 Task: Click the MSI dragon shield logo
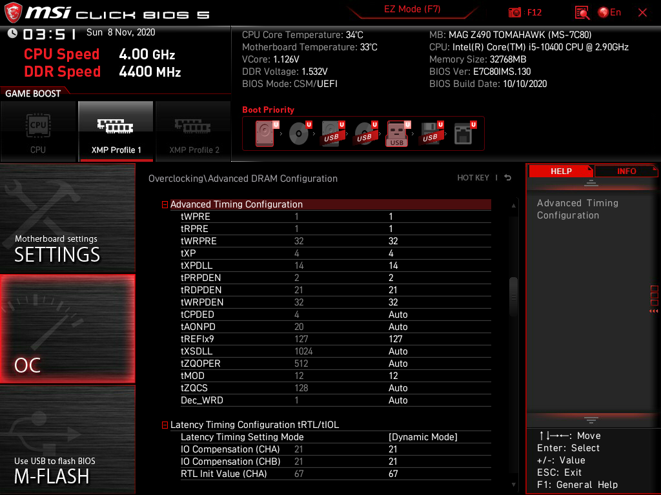(13, 13)
